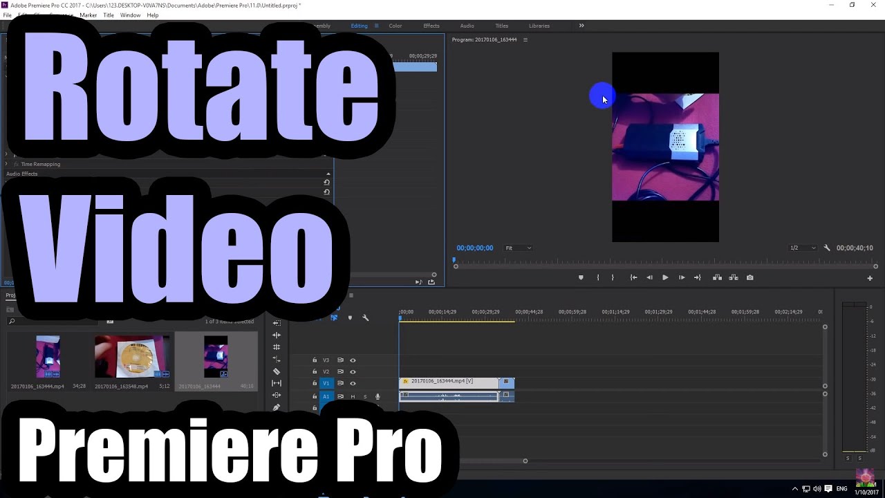The height and width of the screenshot is (498, 885).
Task: Select the Pen tool
Action: pos(277,407)
